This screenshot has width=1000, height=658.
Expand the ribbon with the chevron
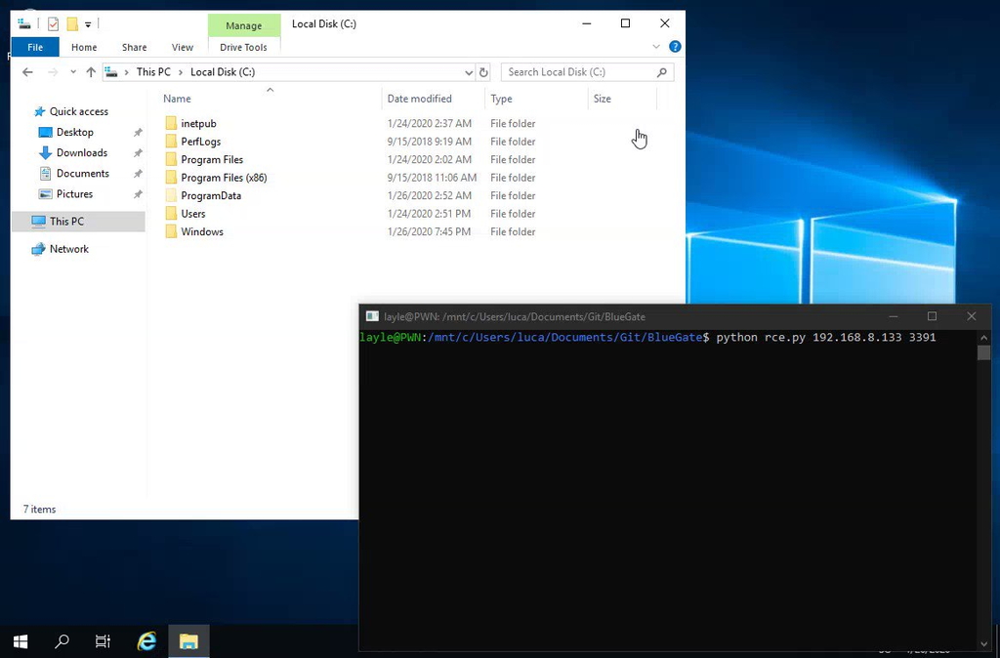click(x=656, y=47)
